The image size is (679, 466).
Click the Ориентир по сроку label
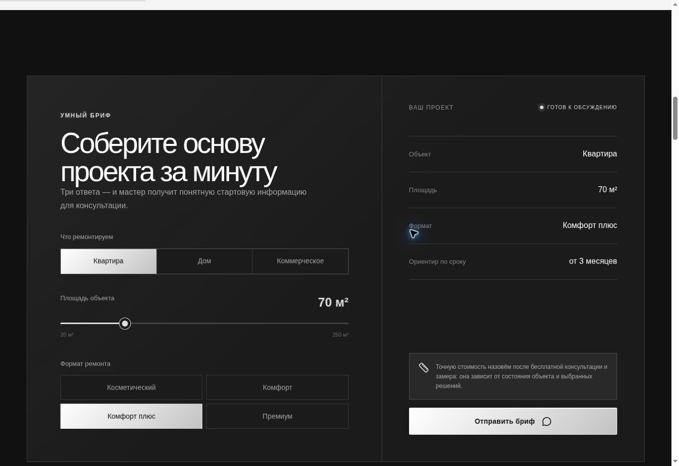click(437, 261)
